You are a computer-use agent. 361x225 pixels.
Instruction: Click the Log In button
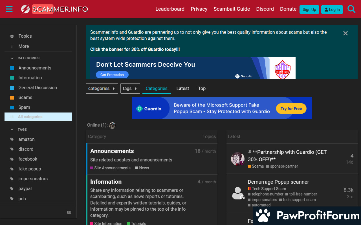pos(332,10)
